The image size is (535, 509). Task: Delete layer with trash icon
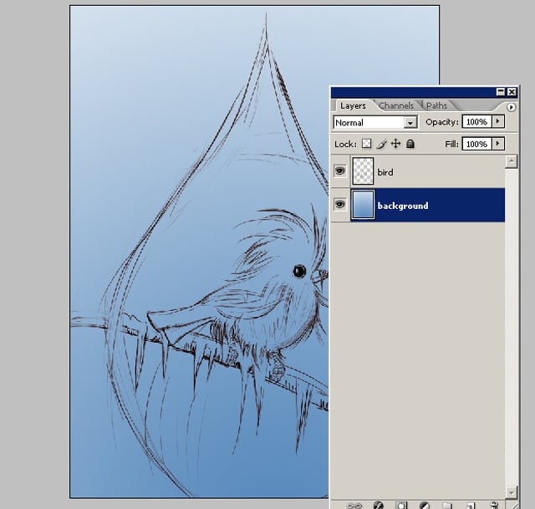click(x=494, y=506)
